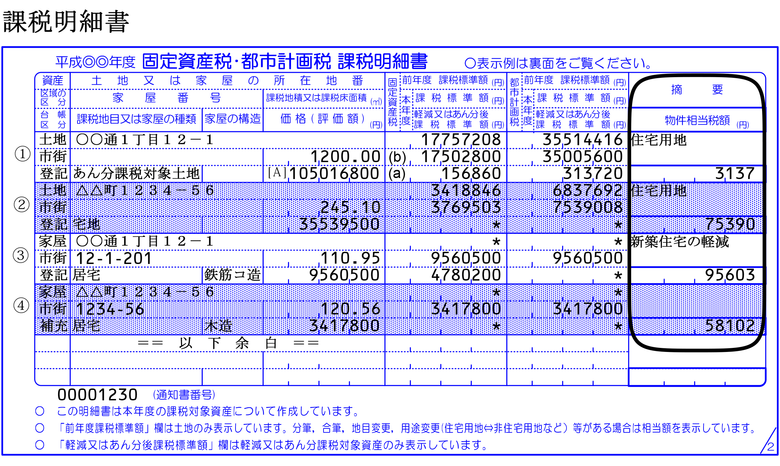Viewport: 780px width, 466px height.
Task: Click the 課税地目又は家屋の種類 header
Action: (x=136, y=119)
